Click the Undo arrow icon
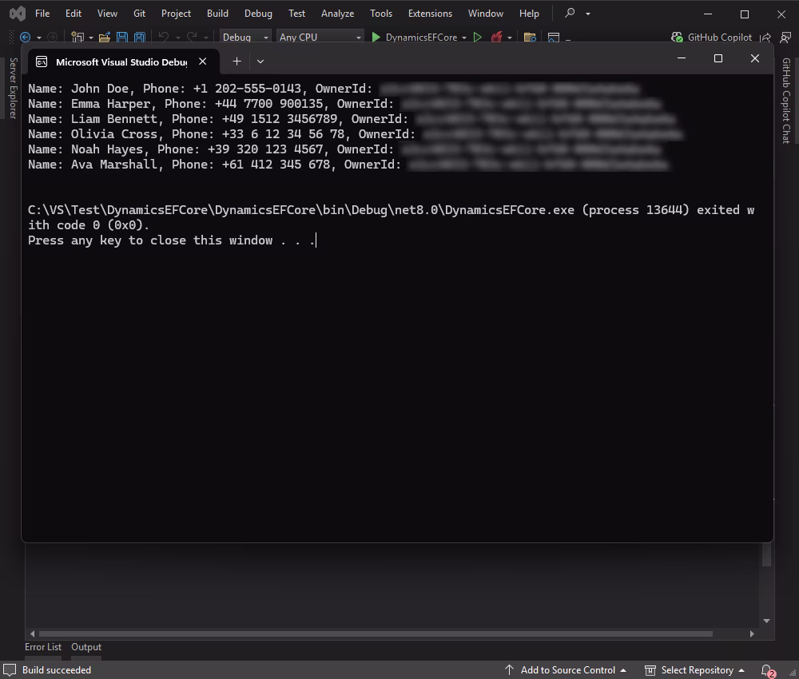Screen dimensions: 799x679 (164, 37)
